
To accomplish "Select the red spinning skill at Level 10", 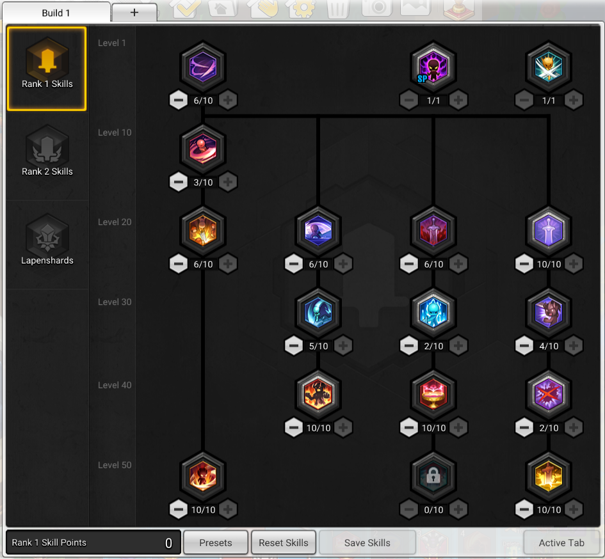I will point(203,149).
